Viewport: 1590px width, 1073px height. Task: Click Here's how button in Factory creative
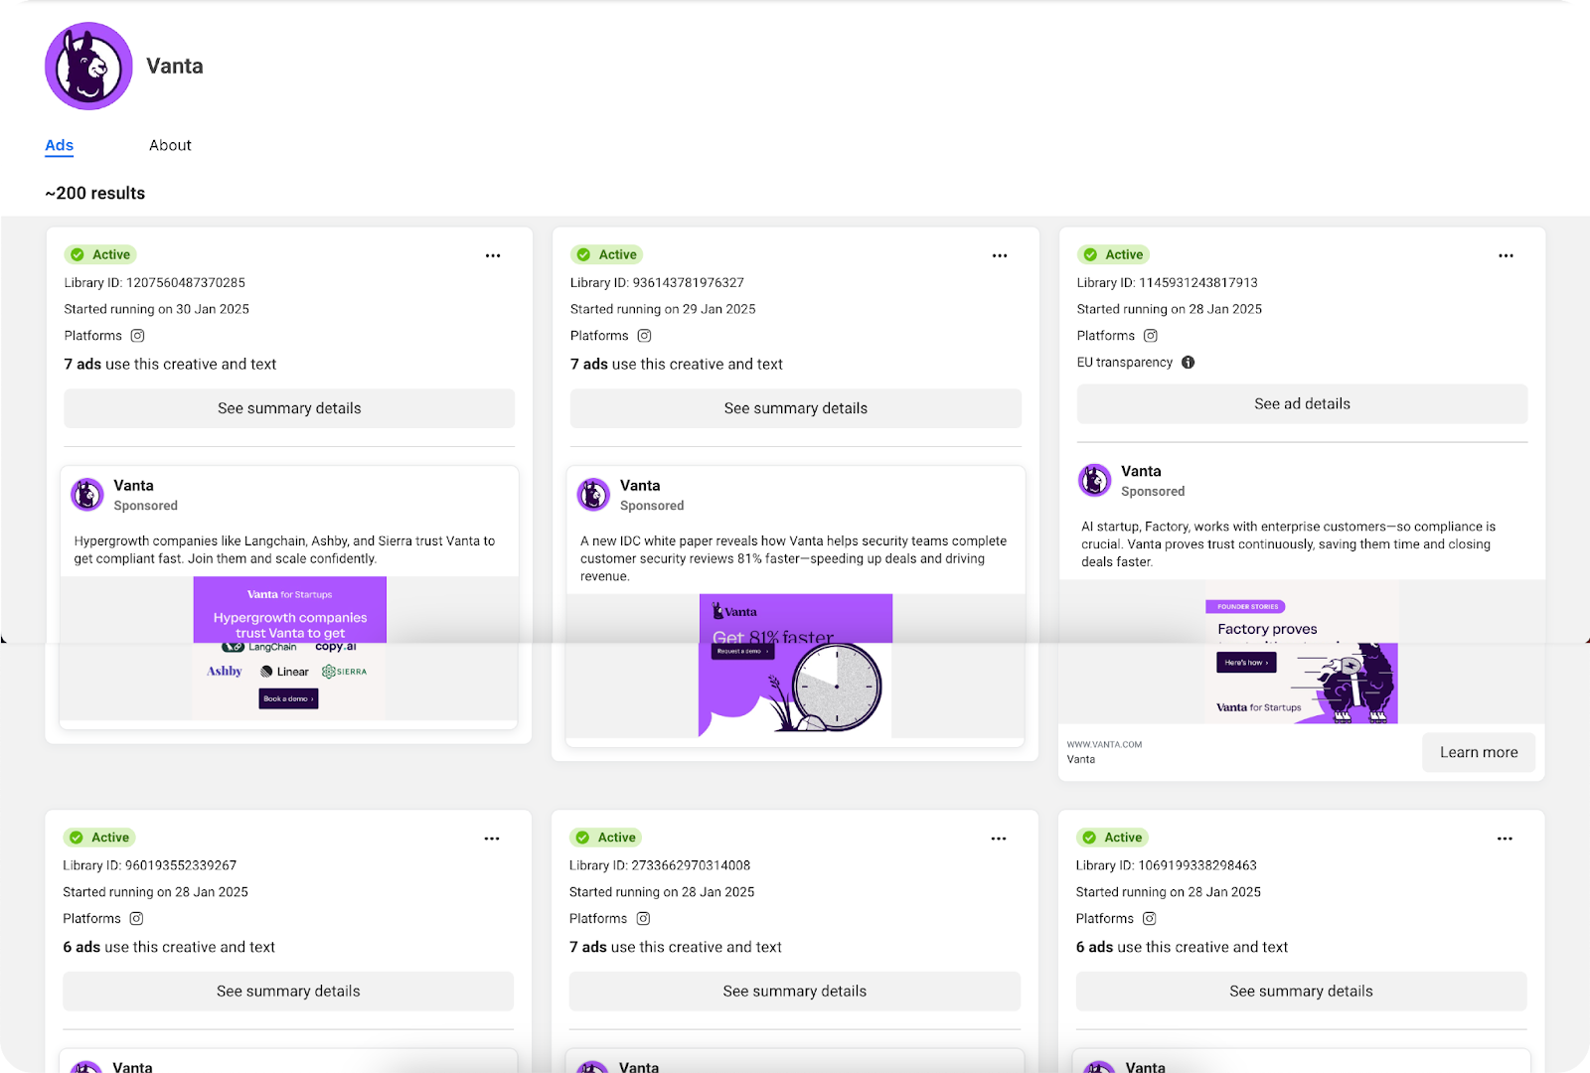[1246, 663]
